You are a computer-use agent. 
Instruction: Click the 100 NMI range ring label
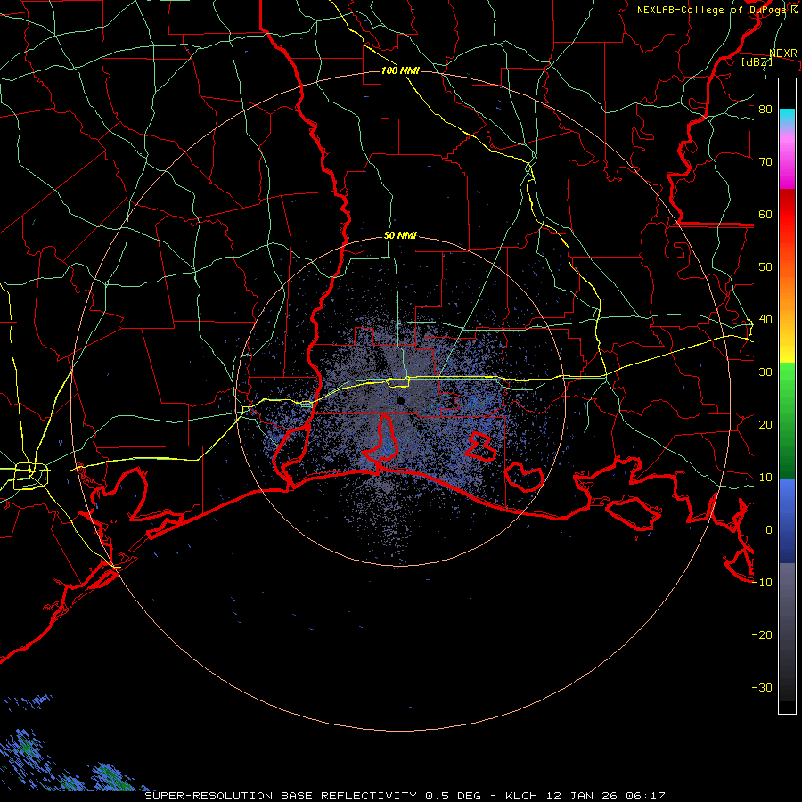(x=400, y=70)
